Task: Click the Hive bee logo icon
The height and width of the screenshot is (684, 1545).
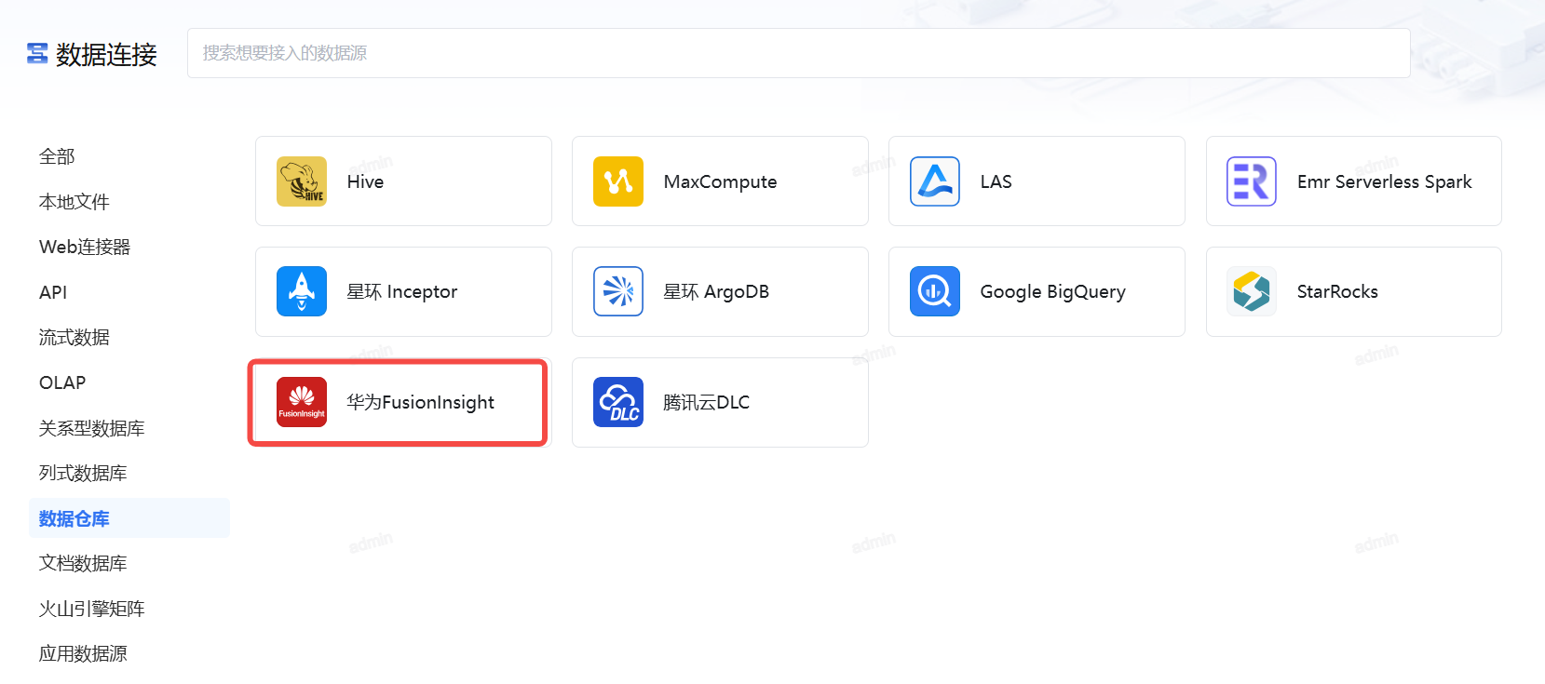Action: tap(302, 181)
